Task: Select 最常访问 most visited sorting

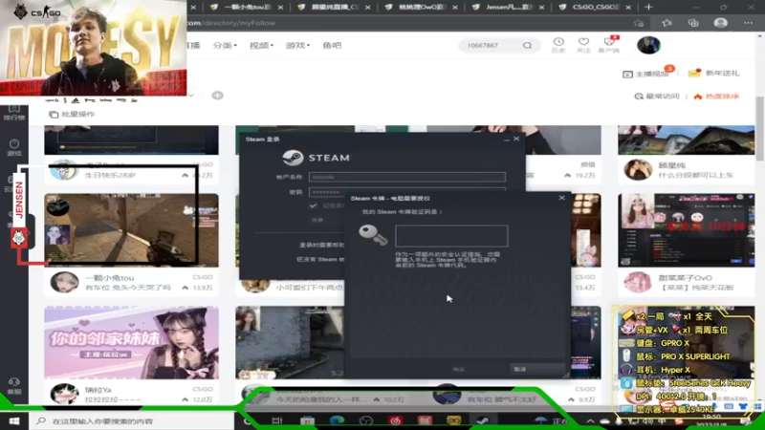Action: [x=657, y=97]
